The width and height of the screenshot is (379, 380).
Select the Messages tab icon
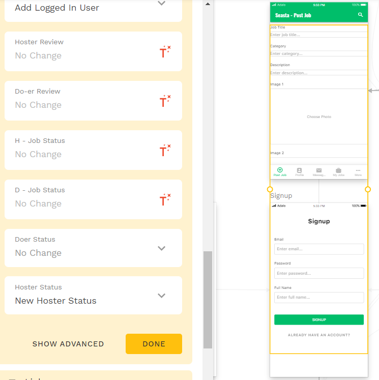(319, 170)
